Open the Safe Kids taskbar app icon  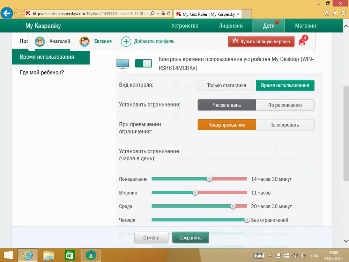91,255
